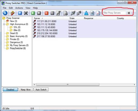Click the horizontal scrollbar thumb
138x111 pixels.
tap(68, 85)
